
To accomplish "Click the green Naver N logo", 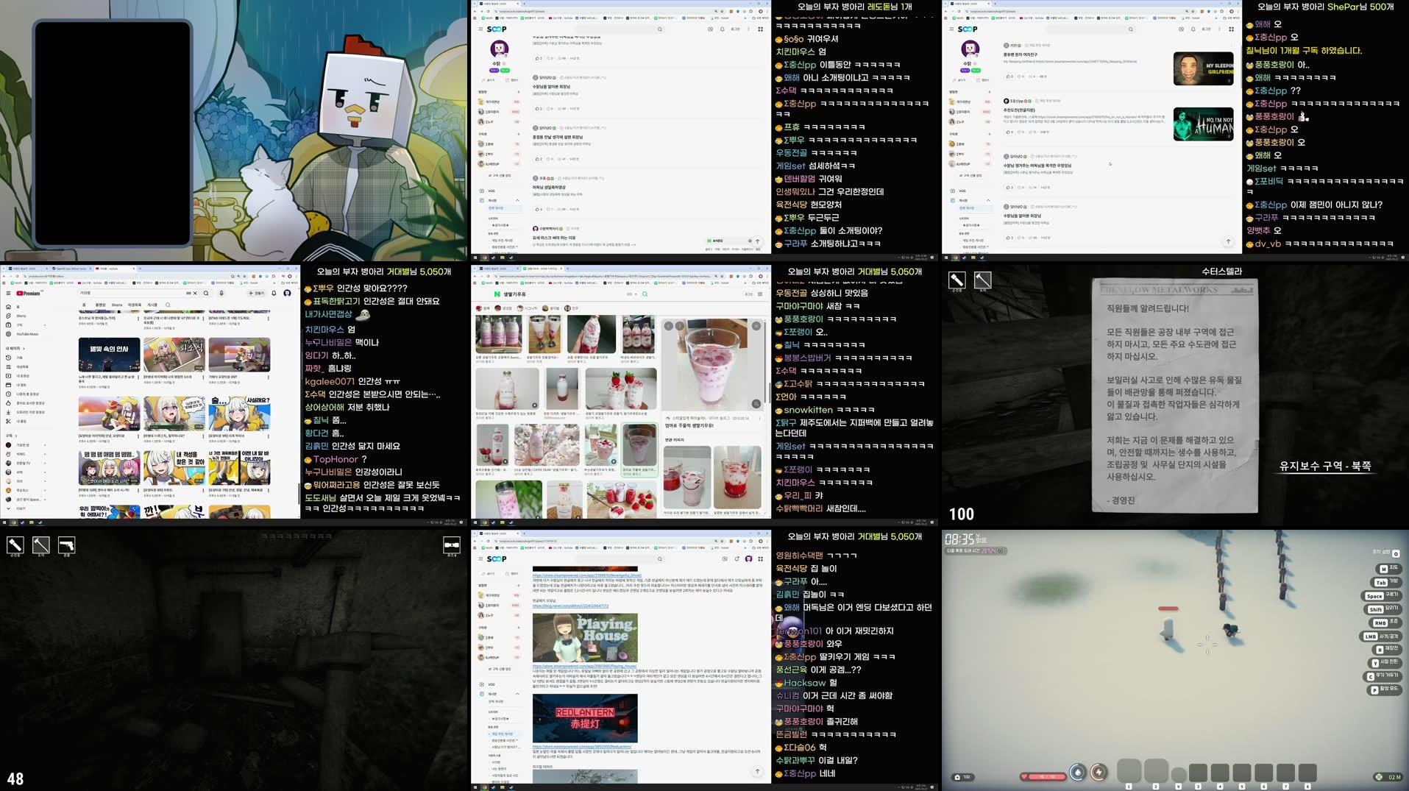I will pyautogui.click(x=497, y=294).
